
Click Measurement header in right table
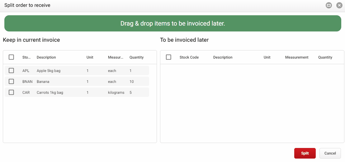pyautogui.click(x=297, y=57)
